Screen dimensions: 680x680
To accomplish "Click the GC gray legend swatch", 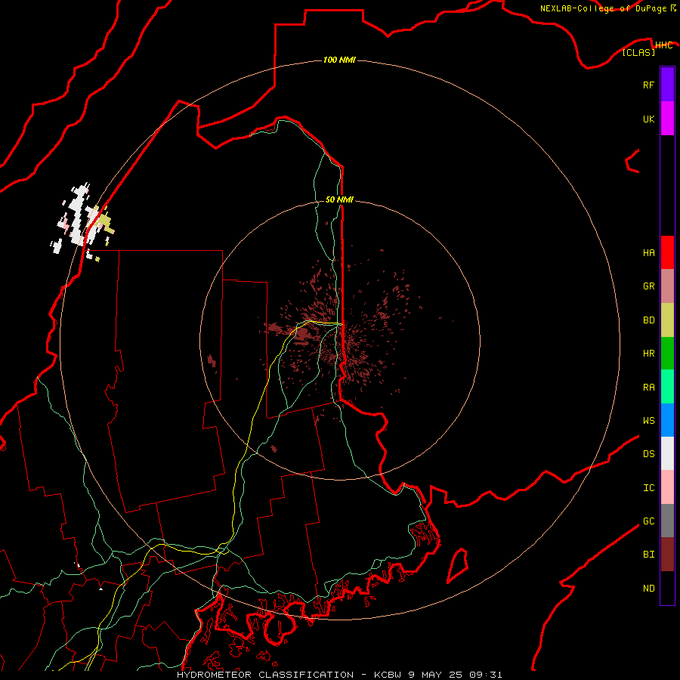I will click(667, 521).
